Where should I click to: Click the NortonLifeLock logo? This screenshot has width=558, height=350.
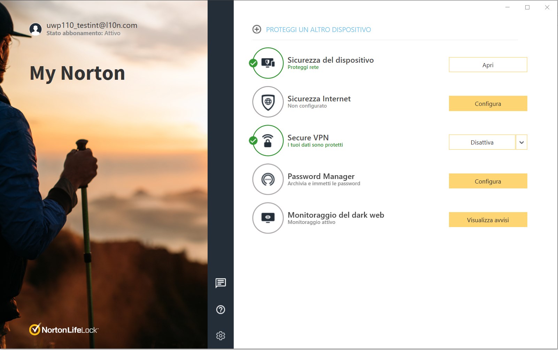tap(64, 329)
